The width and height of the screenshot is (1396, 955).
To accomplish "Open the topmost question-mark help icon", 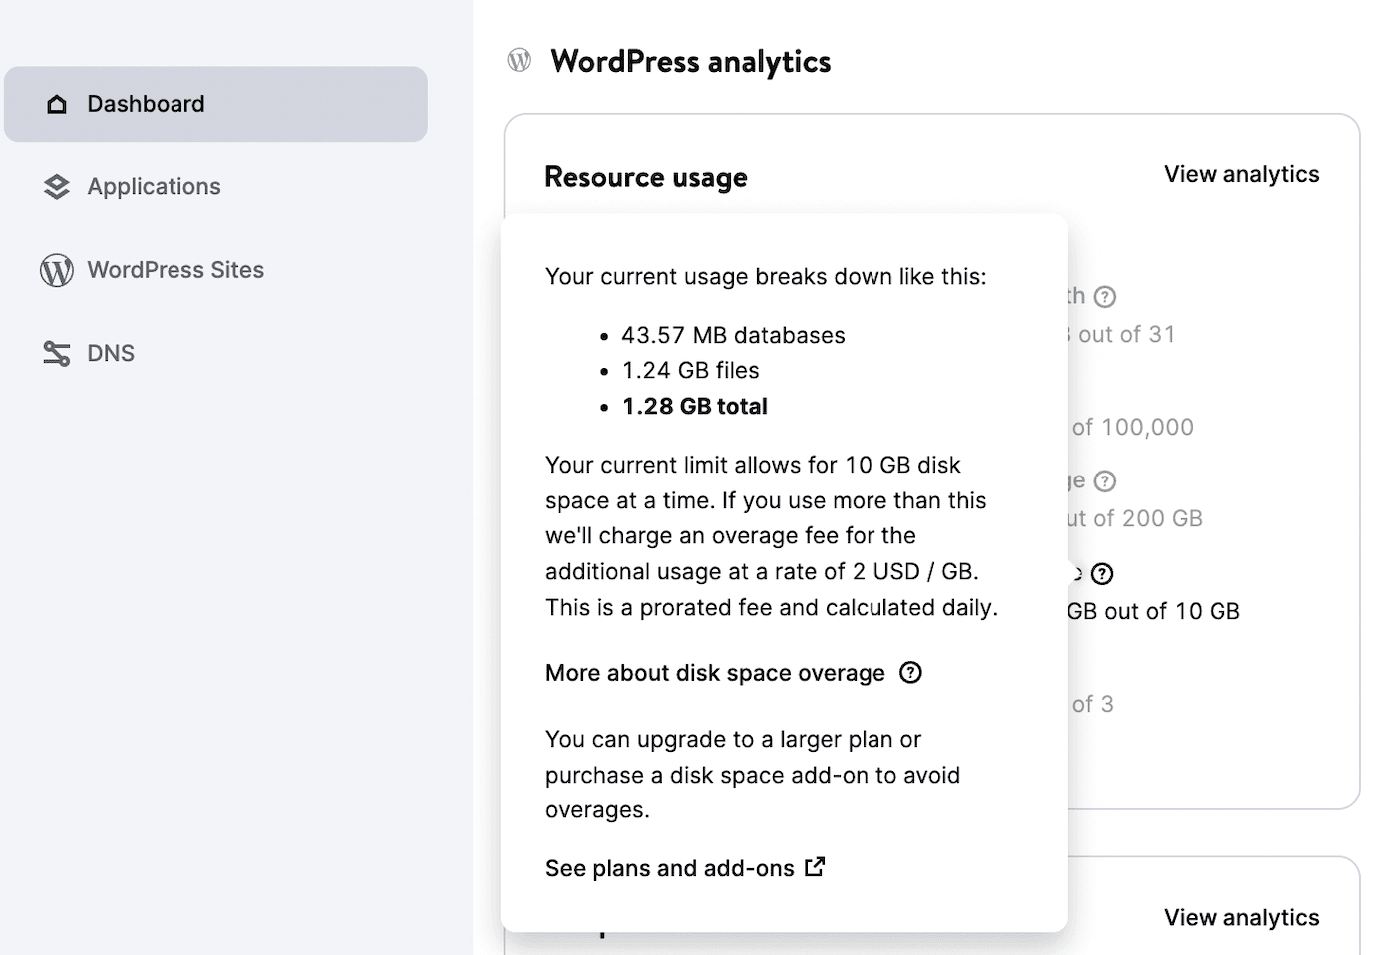I will coord(1107,295).
